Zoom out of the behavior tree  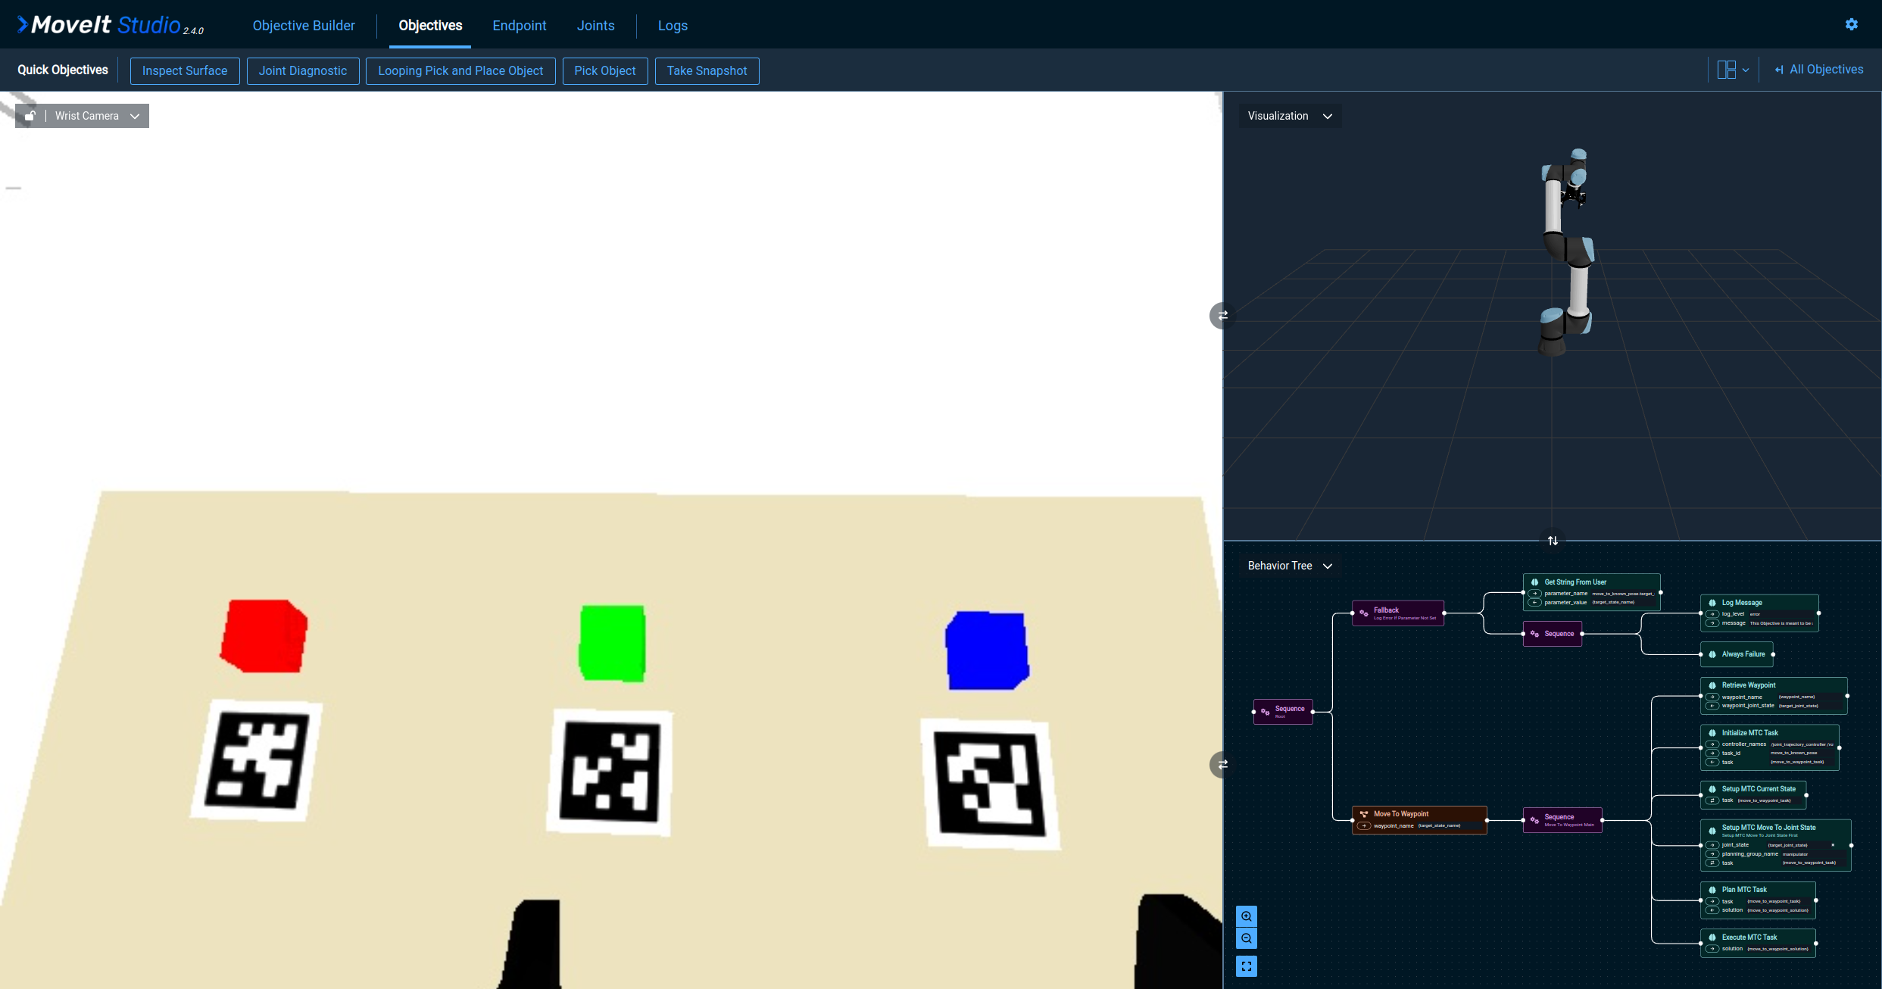point(1247,939)
